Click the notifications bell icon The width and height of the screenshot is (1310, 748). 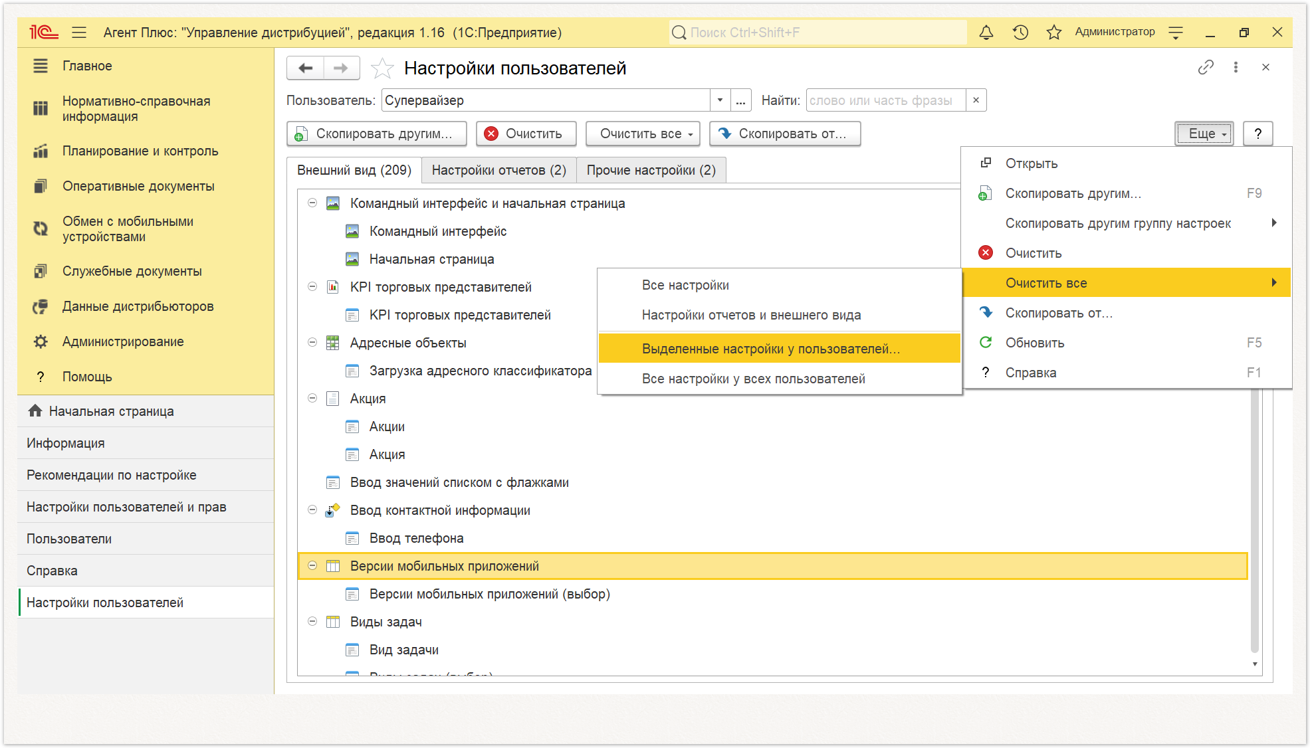click(986, 33)
